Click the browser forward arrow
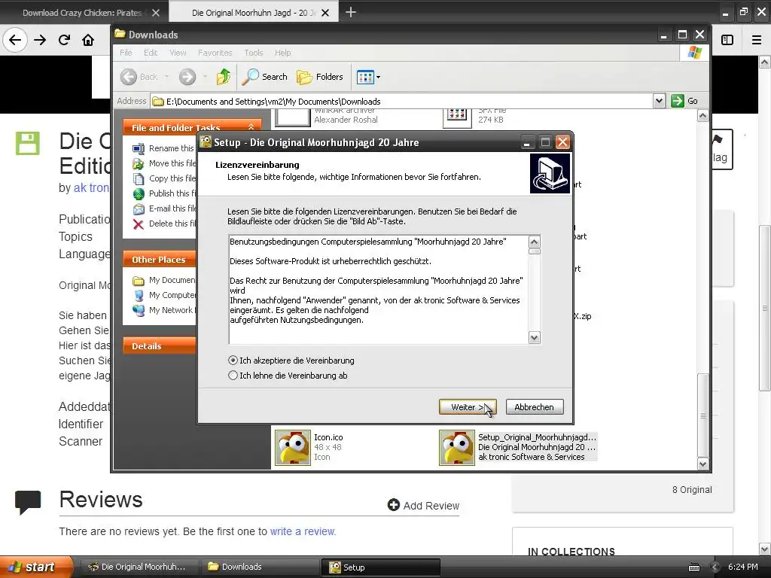 tap(40, 40)
